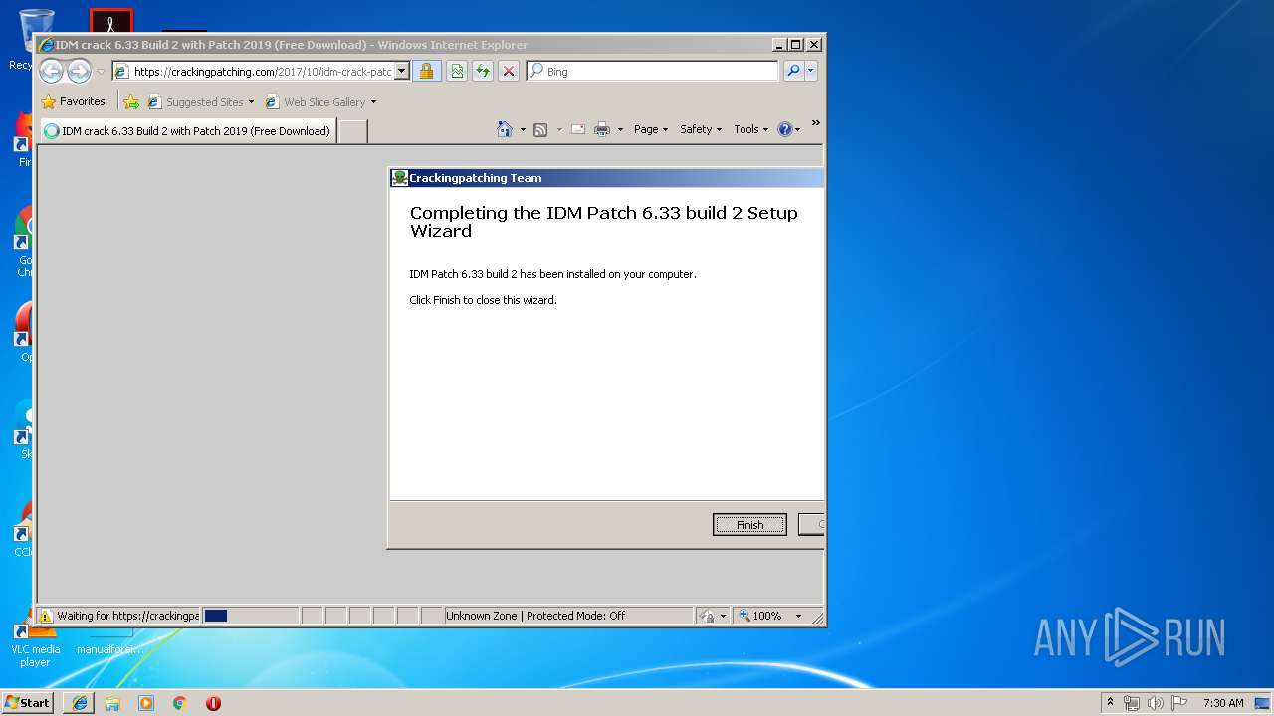Image resolution: width=1274 pixels, height=716 pixels.
Task: Click the Show Desktop button
Action: 1263,703
